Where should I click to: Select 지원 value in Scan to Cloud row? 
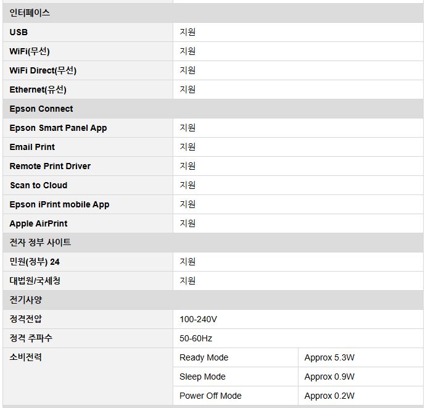tap(187, 185)
